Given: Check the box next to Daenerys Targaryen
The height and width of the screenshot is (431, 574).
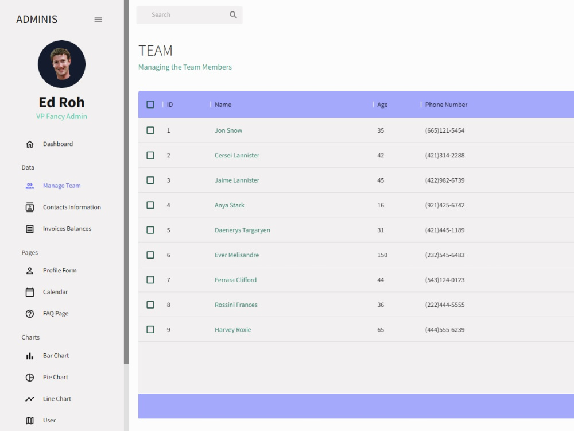Looking at the screenshot, I should pos(150,230).
